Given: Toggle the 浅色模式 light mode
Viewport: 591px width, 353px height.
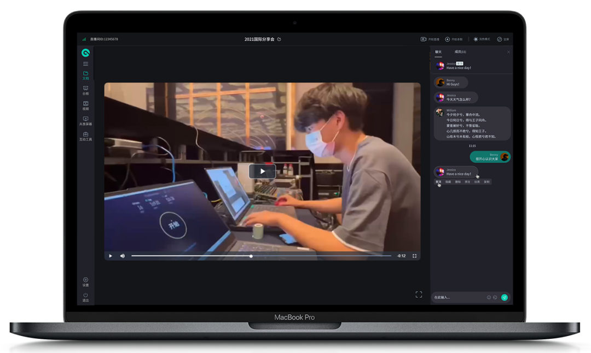Looking at the screenshot, I should click(482, 39).
